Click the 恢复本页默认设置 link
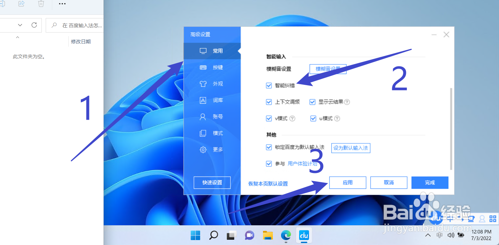Screen dimensions: 499x245 tap(268, 184)
